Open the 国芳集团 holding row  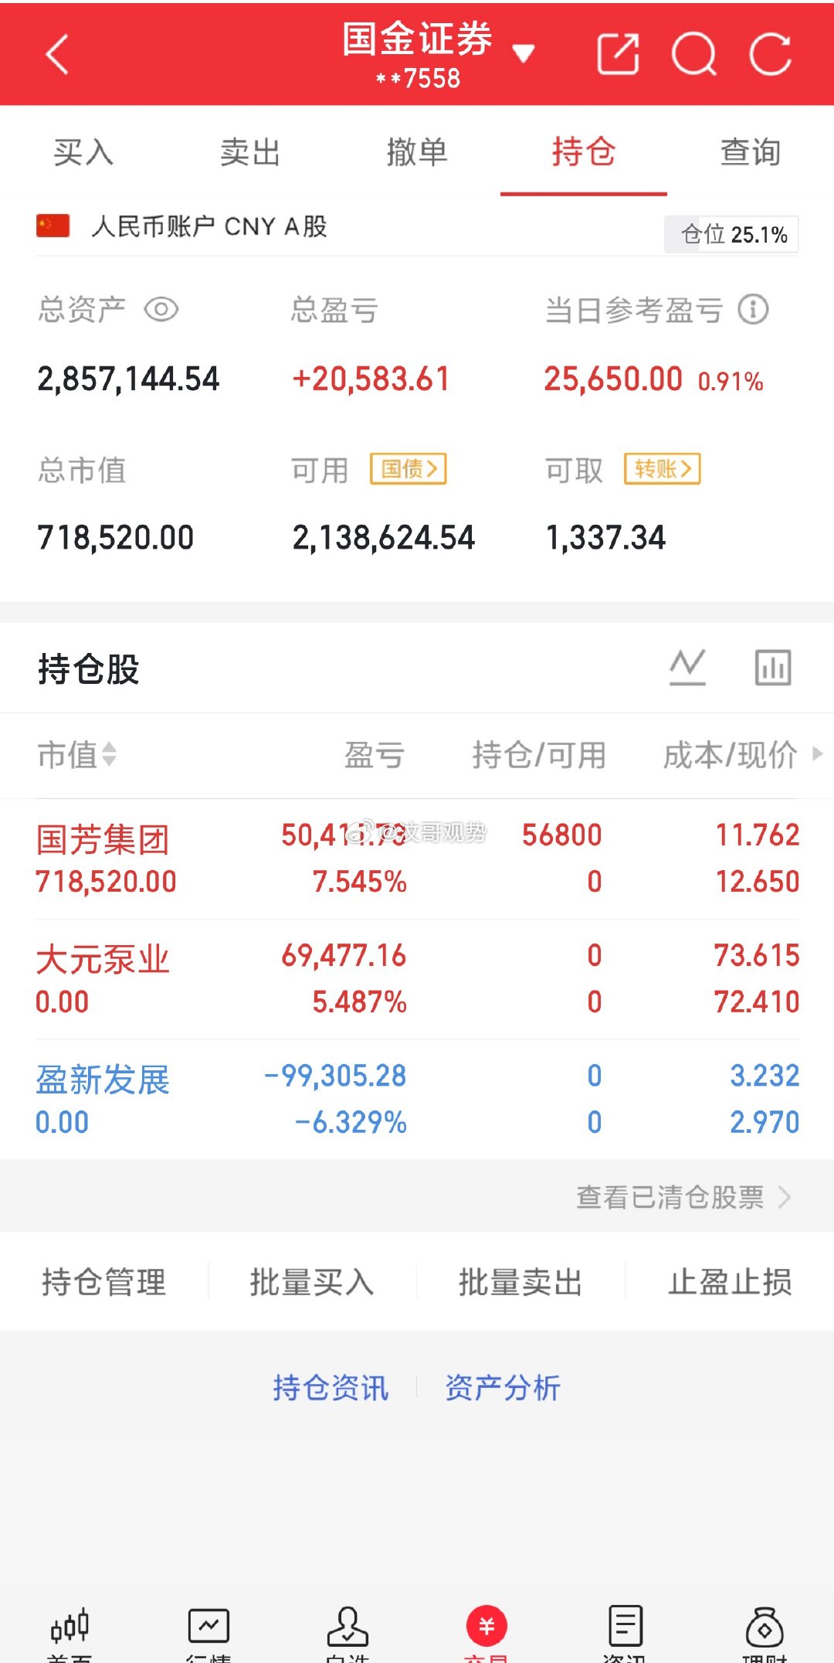[x=417, y=859]
